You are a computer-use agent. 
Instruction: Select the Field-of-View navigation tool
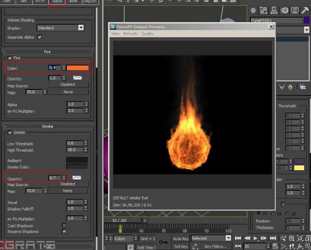click(x=284, y=246)
